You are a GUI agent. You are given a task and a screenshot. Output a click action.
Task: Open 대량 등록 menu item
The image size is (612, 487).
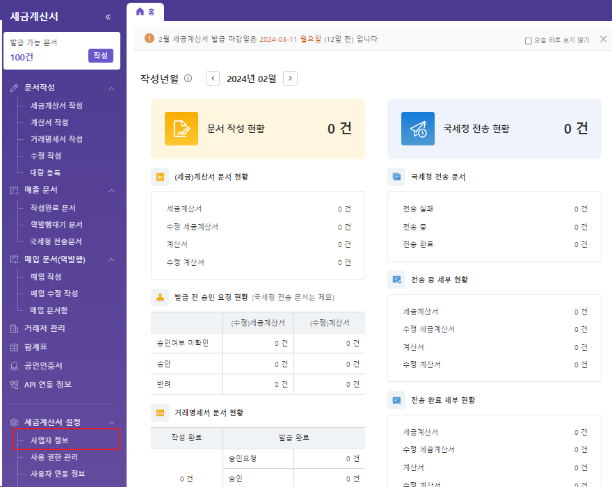pyautogui.click(x=46, y=173)
